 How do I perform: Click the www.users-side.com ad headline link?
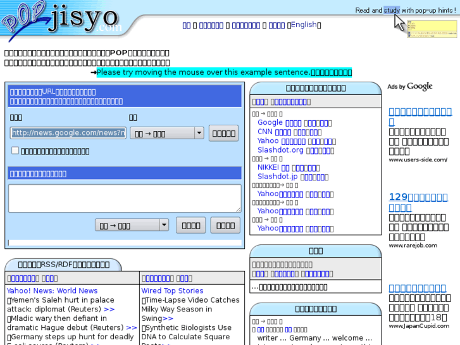click(420, 116)
